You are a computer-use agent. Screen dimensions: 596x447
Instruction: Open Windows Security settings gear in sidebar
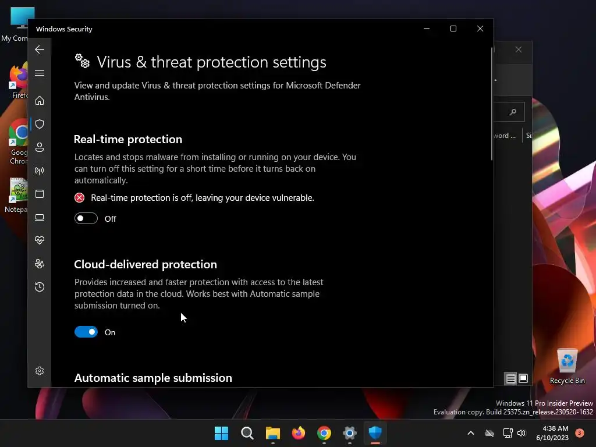[40, 371]
